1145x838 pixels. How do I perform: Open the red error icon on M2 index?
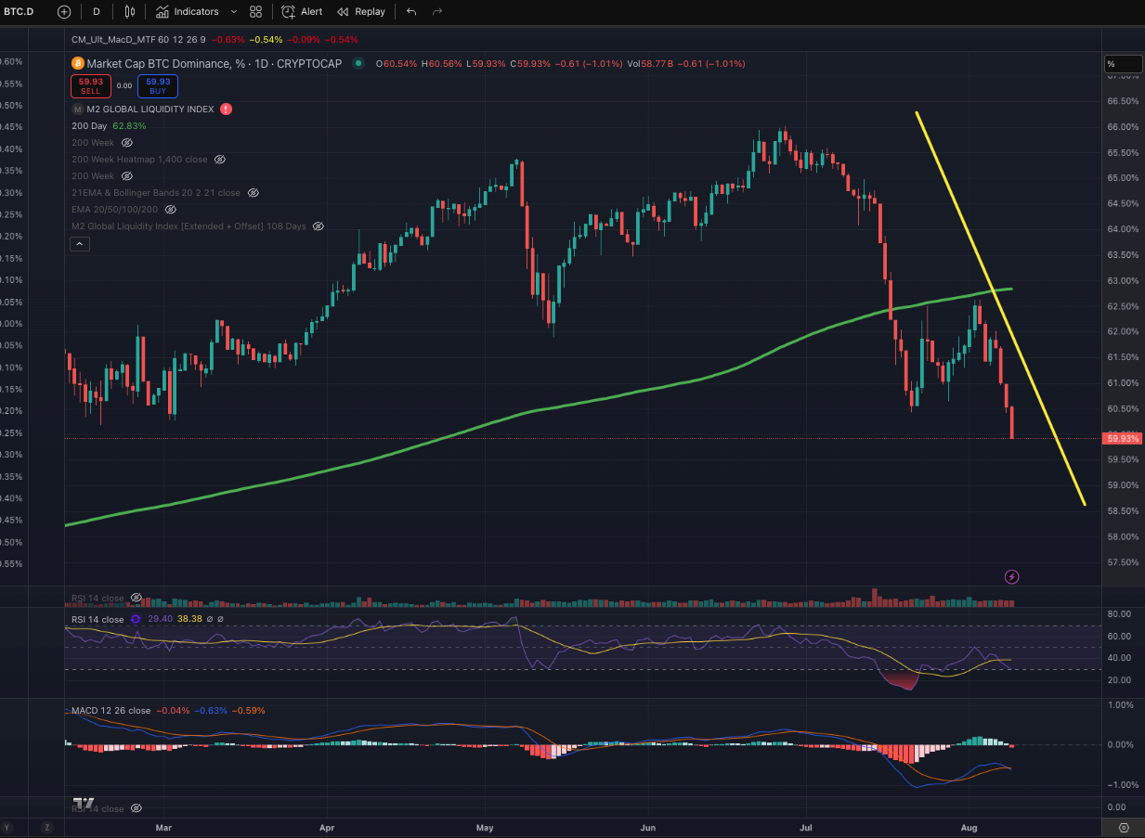coord(226,109)
